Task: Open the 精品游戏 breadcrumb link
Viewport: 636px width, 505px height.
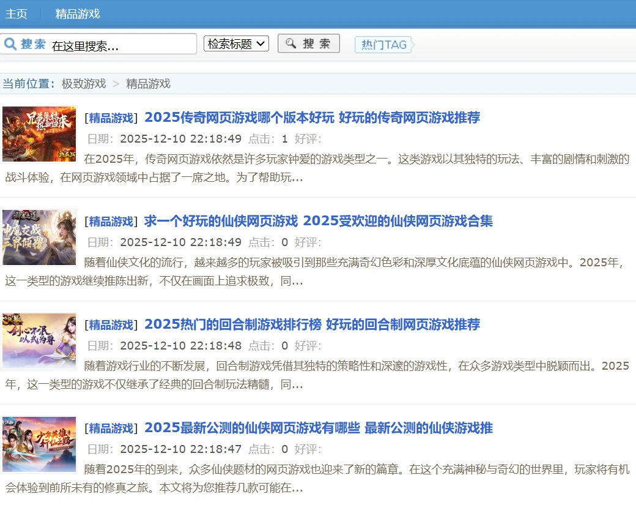Action: point(147,83)
